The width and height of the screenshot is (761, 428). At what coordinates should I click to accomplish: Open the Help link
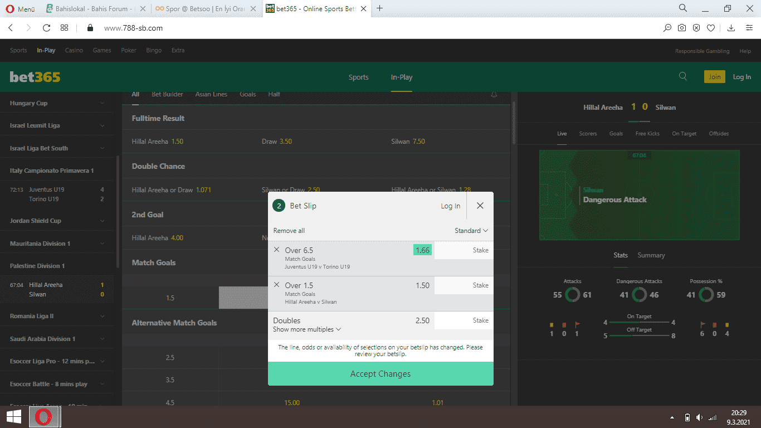745,51
